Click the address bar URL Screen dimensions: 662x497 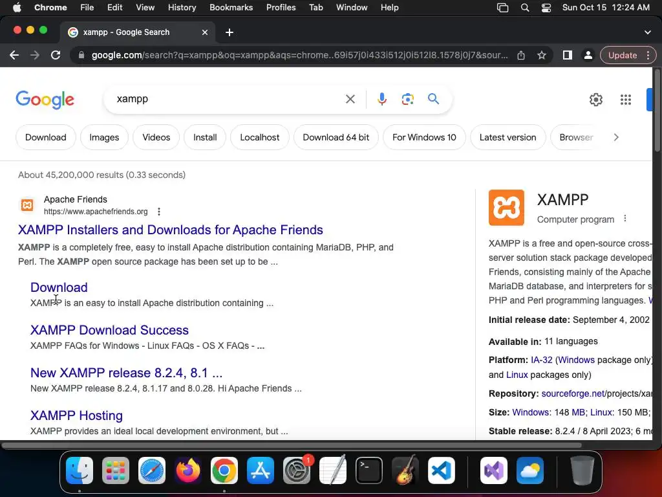tap(299, 56)
